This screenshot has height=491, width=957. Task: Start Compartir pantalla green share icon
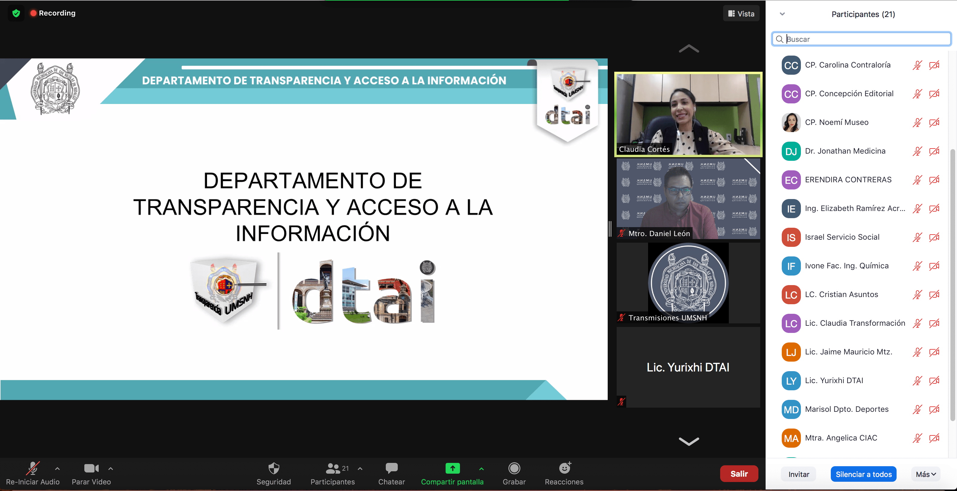point(452,468)
